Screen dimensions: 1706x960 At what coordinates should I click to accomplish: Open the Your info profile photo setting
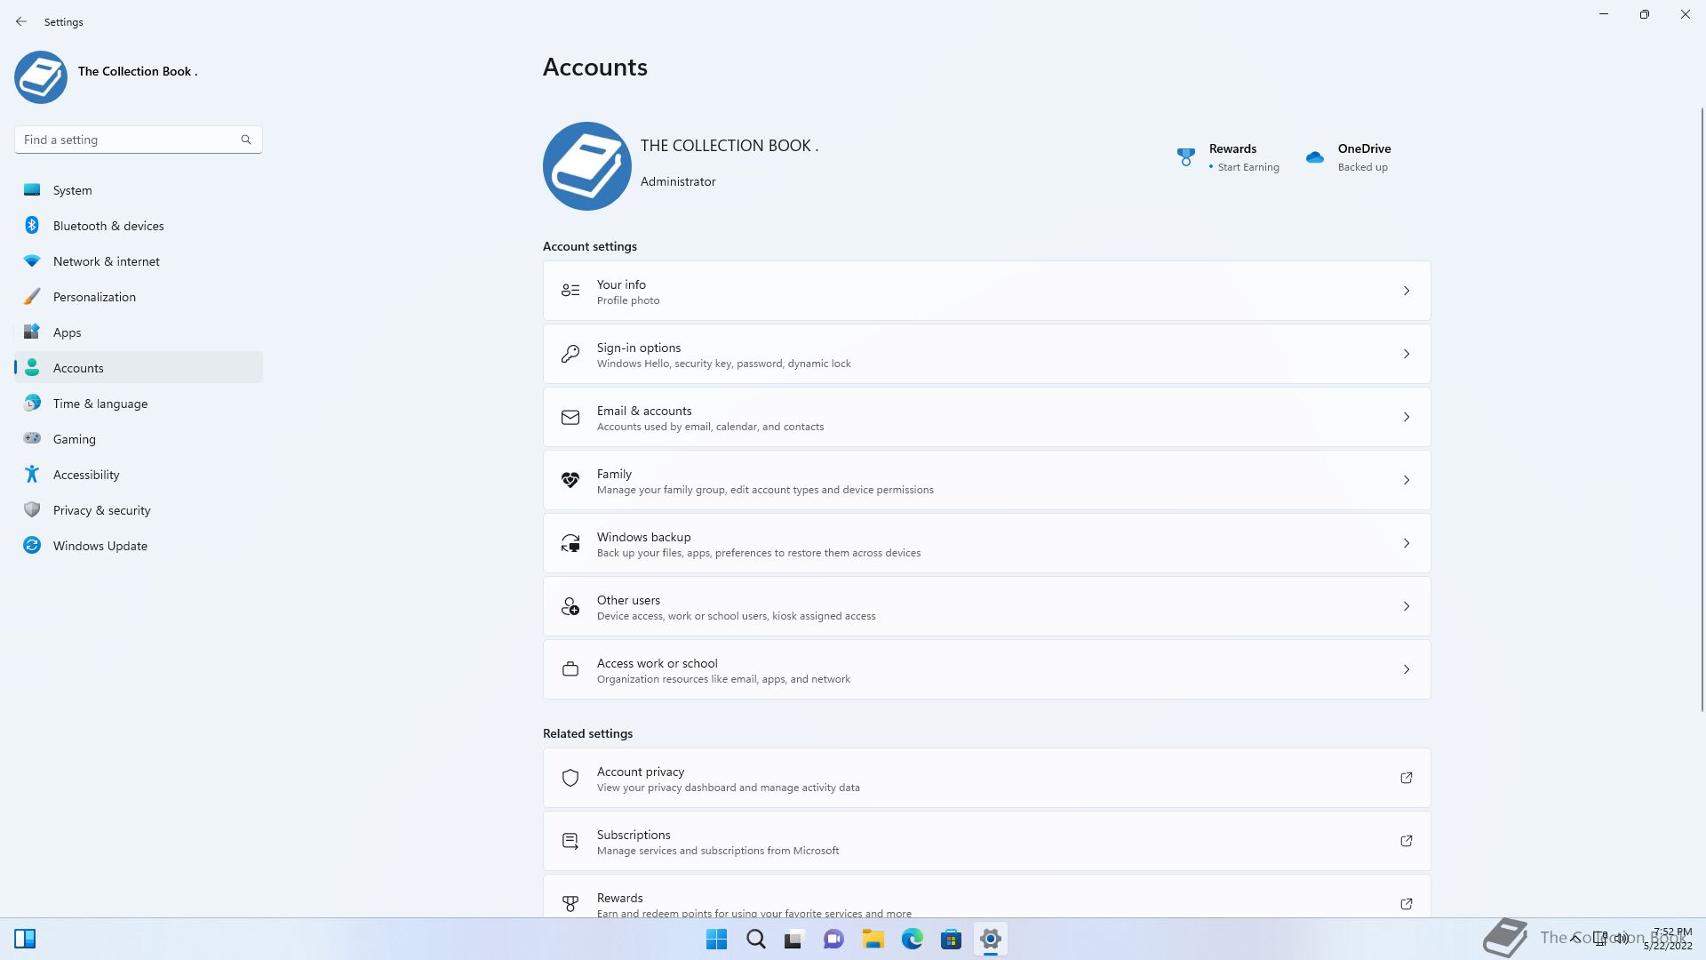tap(986, 291)
